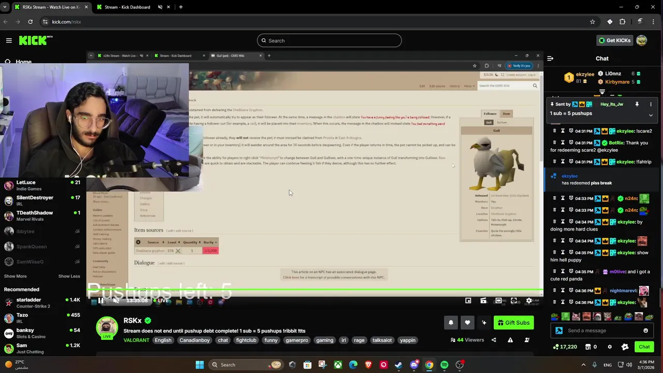Open banksy recommended channel
663x373 pixels.
(41, 333)
